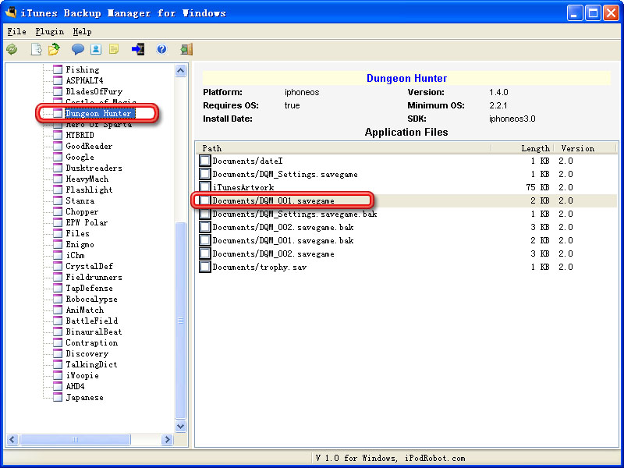Click the app icon beside HeavyMach

click(x=58, y=179)
